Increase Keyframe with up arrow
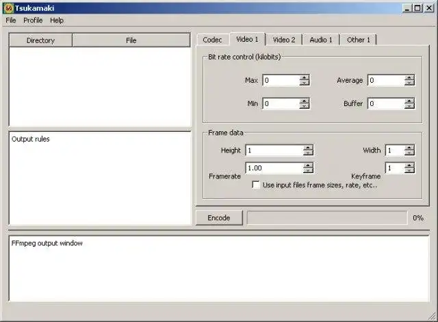 pyautogui.click(x=409, y=165)
